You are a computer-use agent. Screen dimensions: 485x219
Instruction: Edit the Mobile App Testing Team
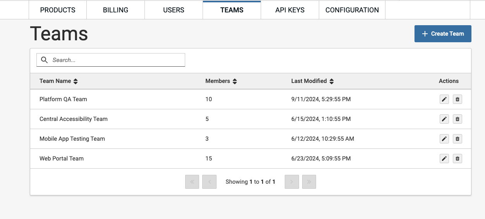tap(444, 139)
